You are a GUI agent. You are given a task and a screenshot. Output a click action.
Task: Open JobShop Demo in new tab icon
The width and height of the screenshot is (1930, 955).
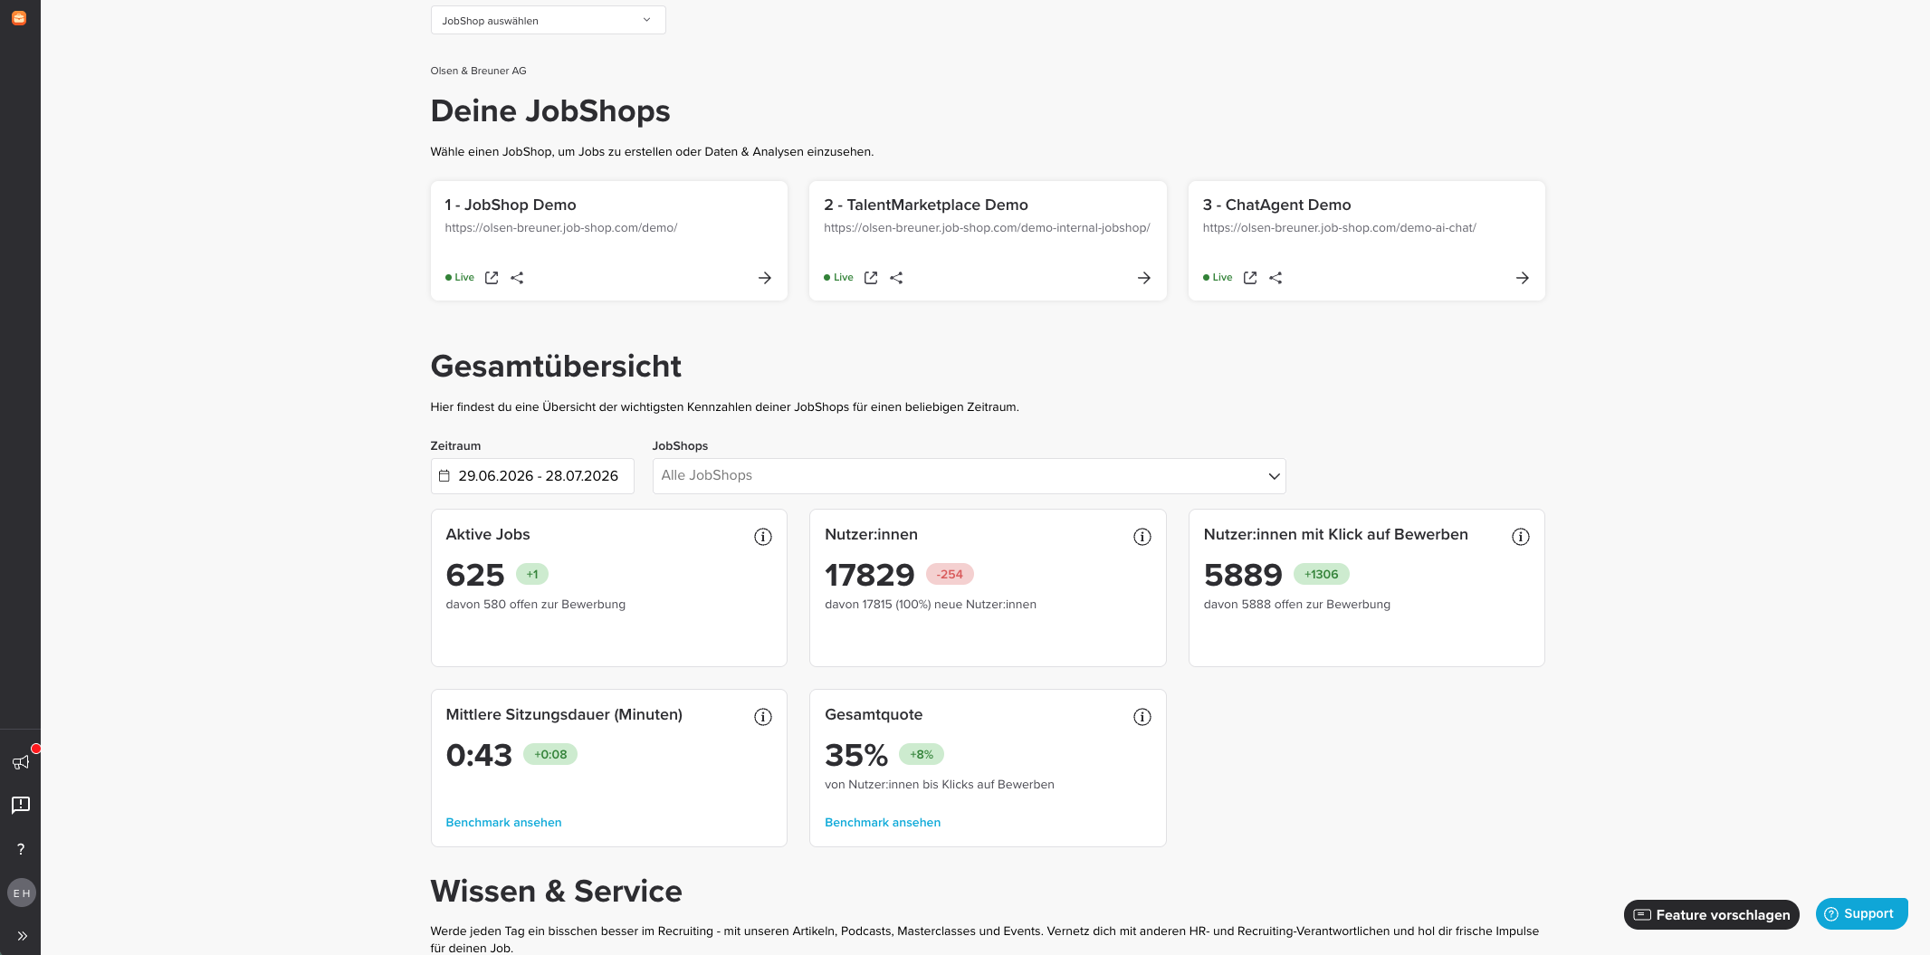[492, 278]
